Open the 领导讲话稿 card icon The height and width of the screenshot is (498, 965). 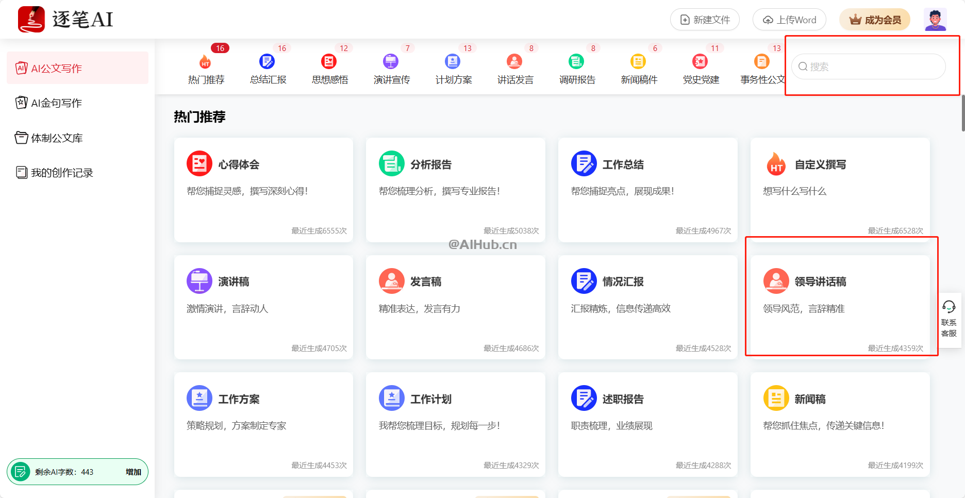(x=776, y=281)
